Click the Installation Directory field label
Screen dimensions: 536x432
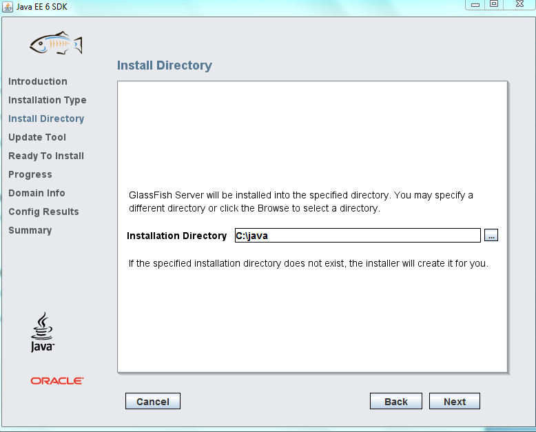click(x=177, y=236)
